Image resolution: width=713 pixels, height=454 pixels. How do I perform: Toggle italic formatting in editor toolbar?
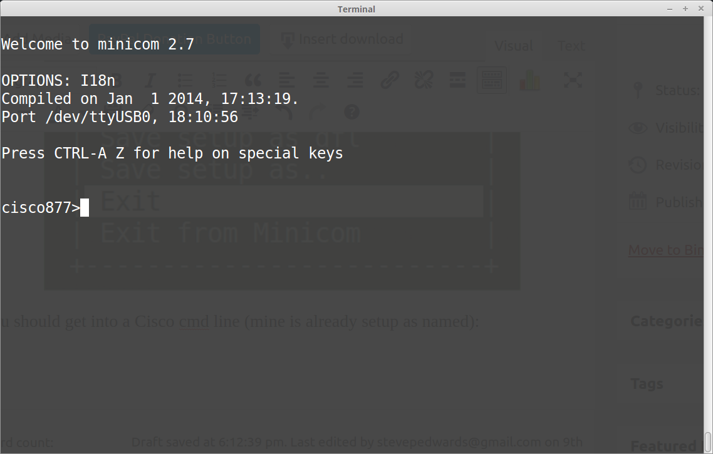150,80
